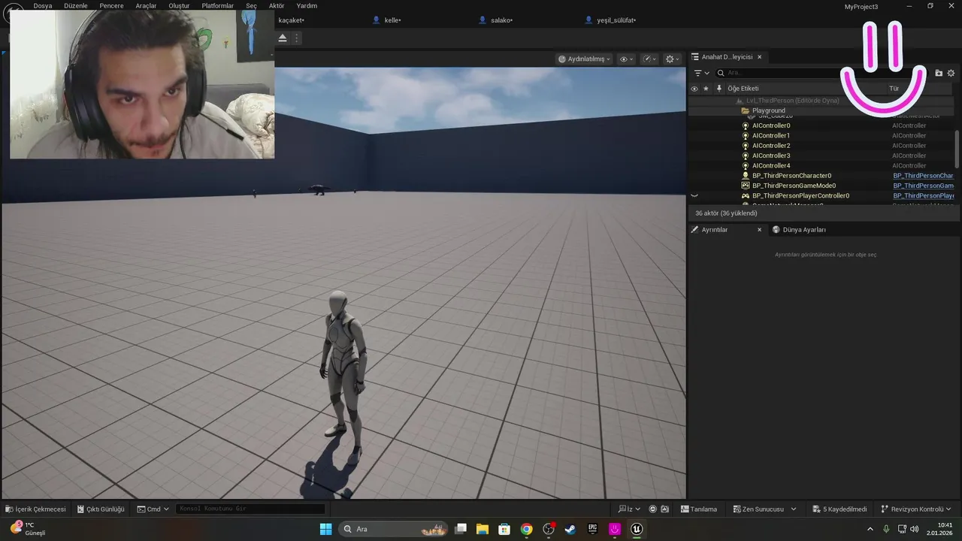Viewport: 962px width, 541px height.
Task: Close the Ayrıntılar tab
Action: (x=759, y=230)
